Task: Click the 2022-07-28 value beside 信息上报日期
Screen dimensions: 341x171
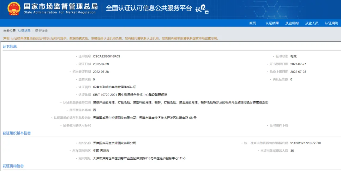Action: [298, 72]
